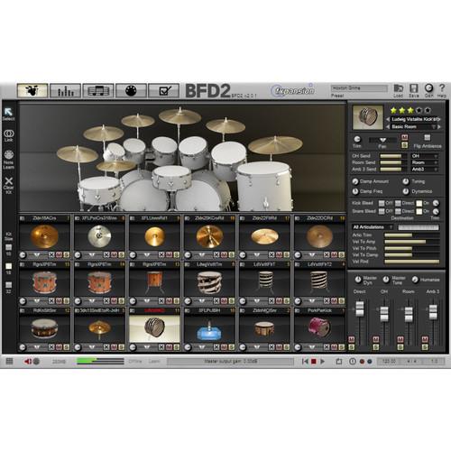Viewport: 451px width, 451px height.
Task: Select the Zildjian crash slot 7 thumbnail
Action: (x=44, y=236)
